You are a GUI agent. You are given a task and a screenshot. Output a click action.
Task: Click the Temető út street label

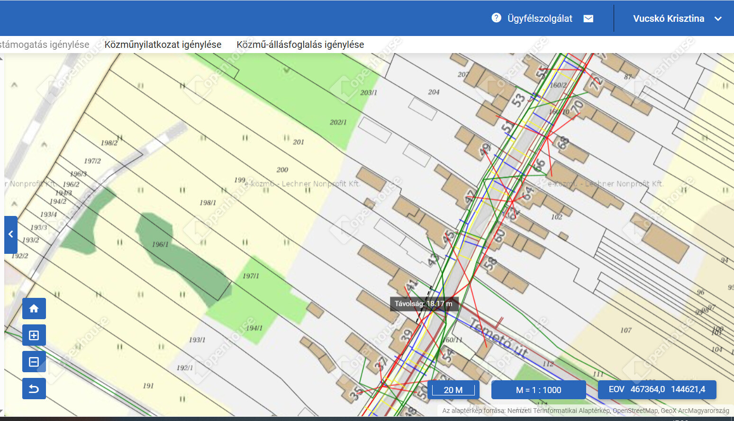pyautogui.click(x=498, y=338)
